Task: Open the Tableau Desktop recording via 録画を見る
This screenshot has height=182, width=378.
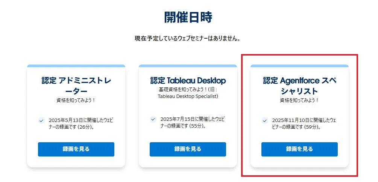Action: (188, 149)
